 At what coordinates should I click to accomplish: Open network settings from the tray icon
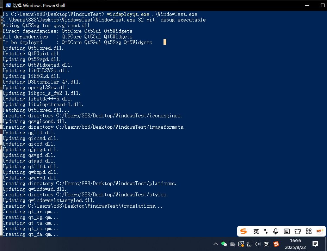(x=249, y=244)
